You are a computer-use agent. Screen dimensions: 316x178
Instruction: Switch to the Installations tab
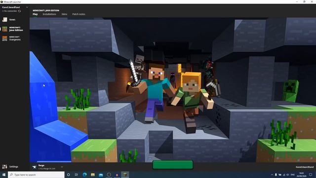click(x=49, y=14)
